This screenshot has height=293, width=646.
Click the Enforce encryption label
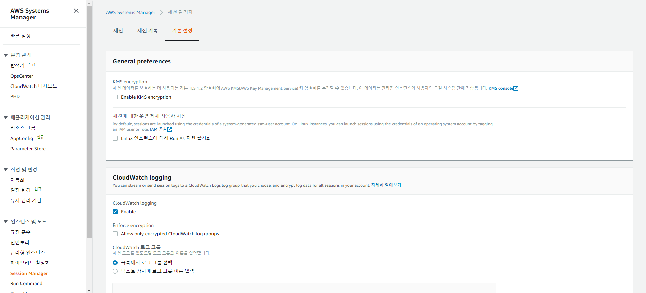point(133,225)
